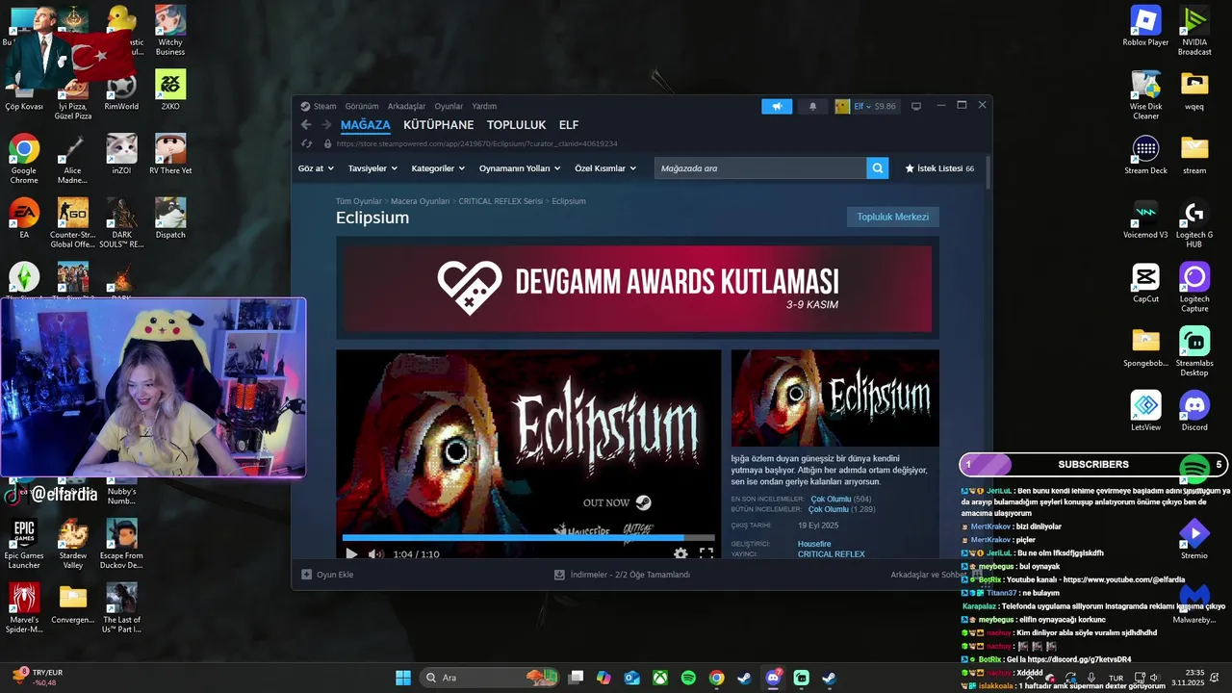Click the Windows Start button
Screen dimensions: 1232x693
402,678
